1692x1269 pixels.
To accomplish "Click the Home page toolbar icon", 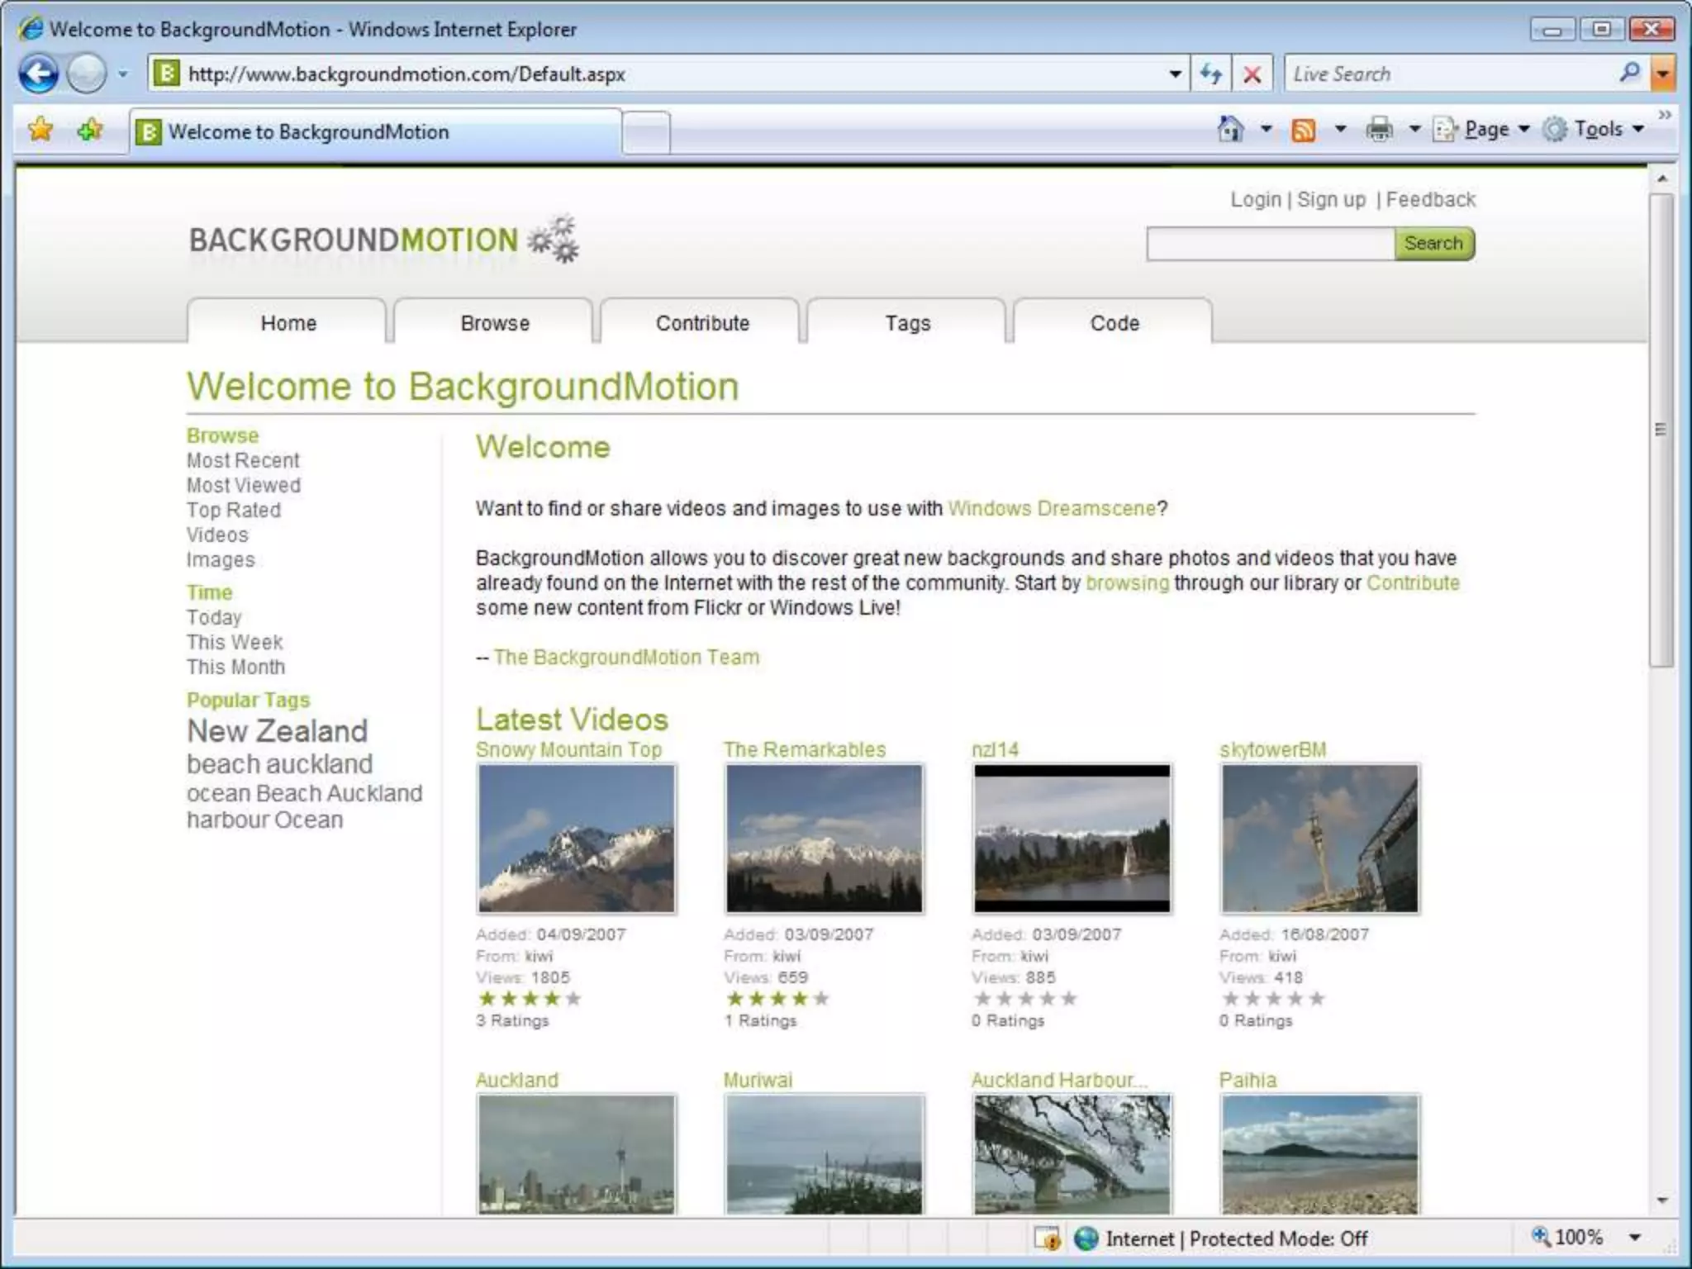I will click(x=1230, y=129).
